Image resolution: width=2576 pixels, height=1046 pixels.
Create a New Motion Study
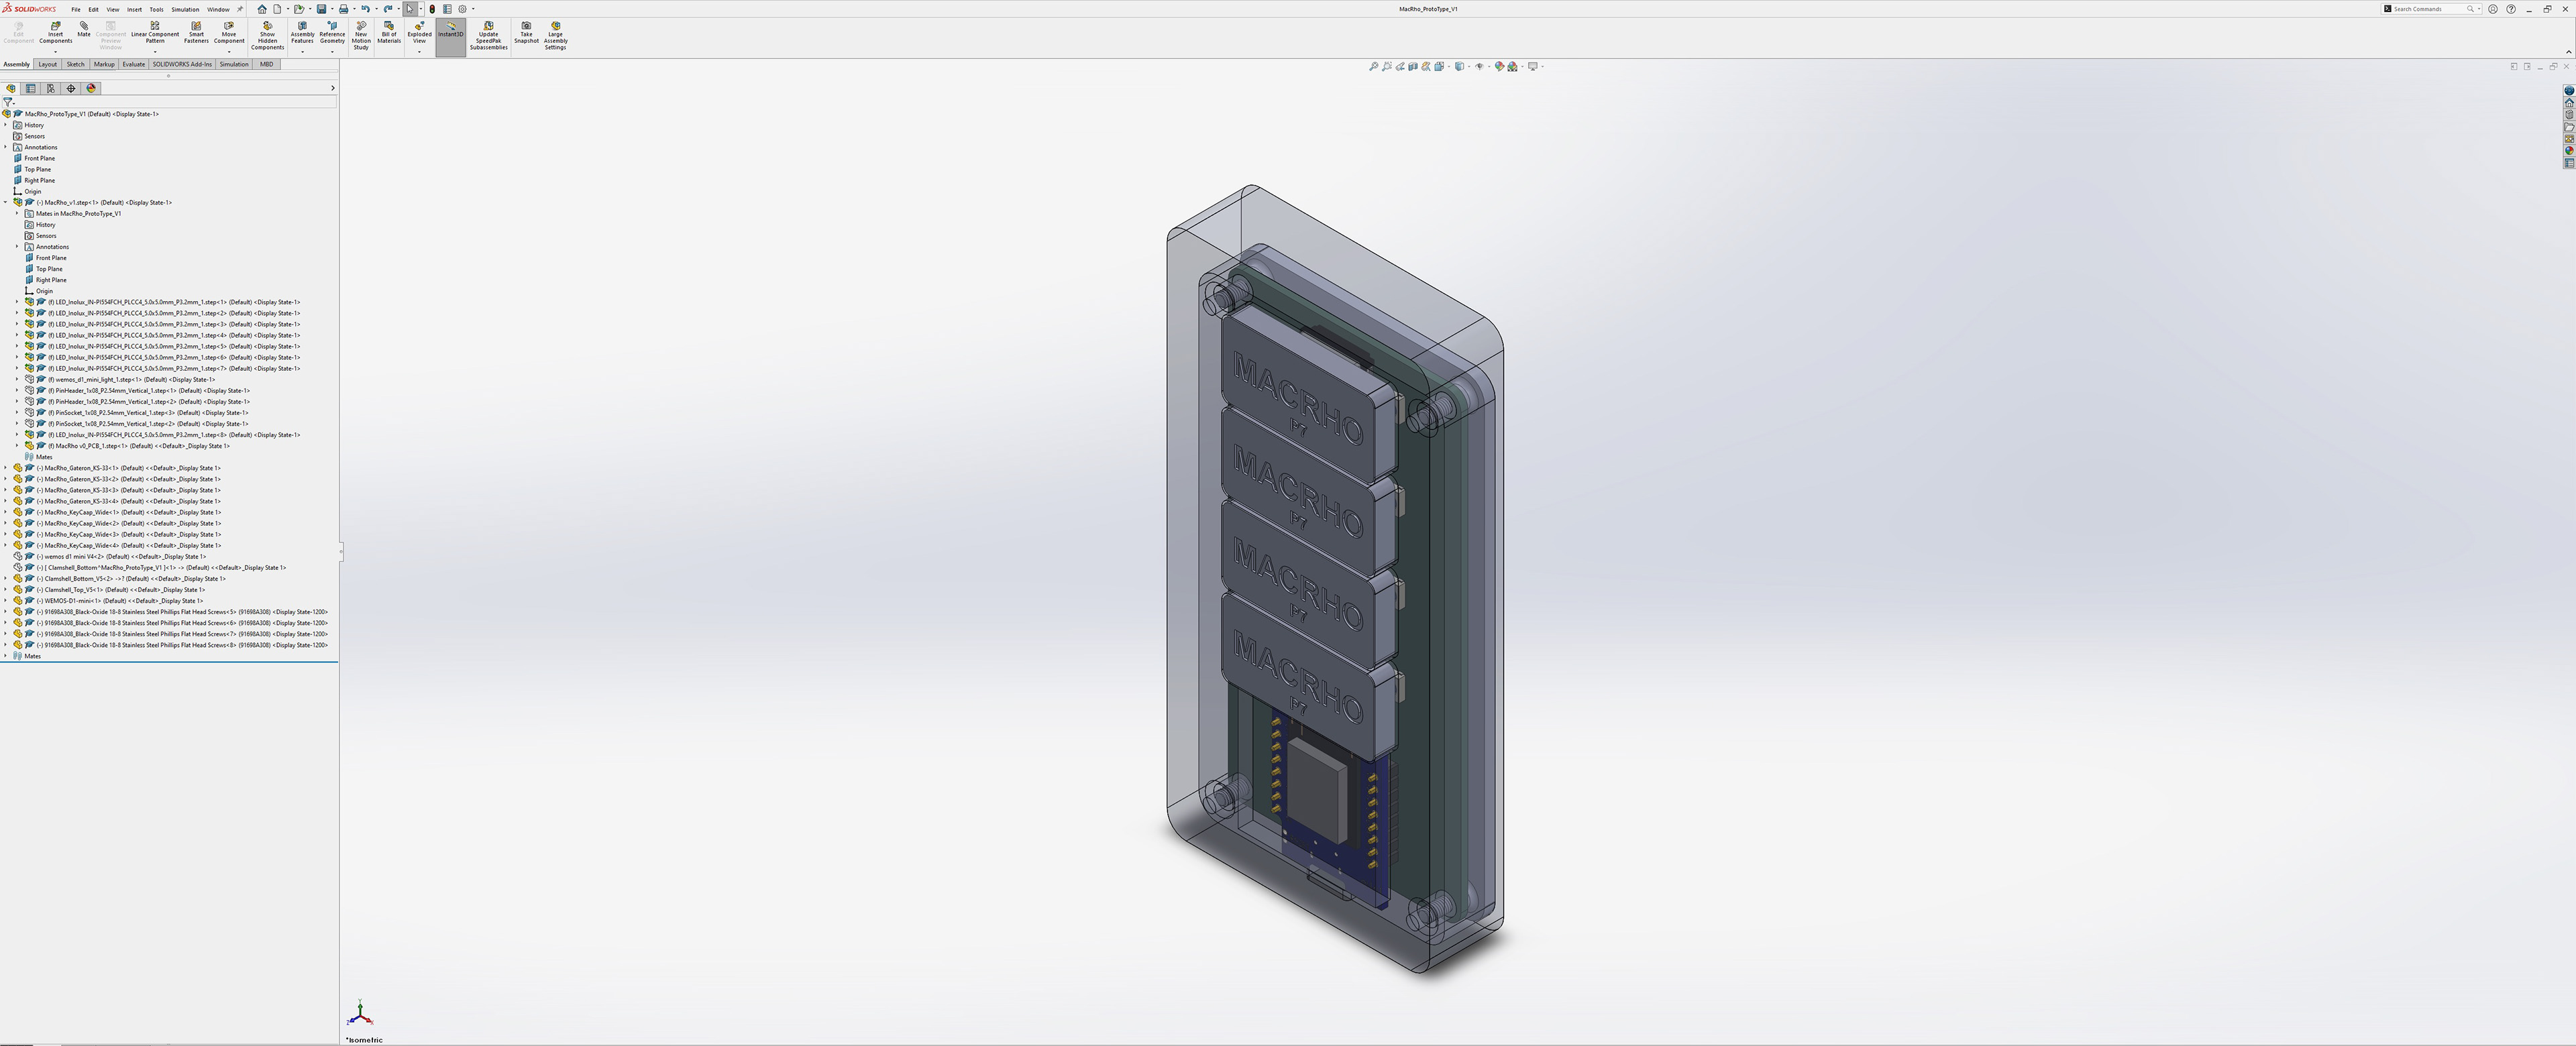[x=361, y=33]
